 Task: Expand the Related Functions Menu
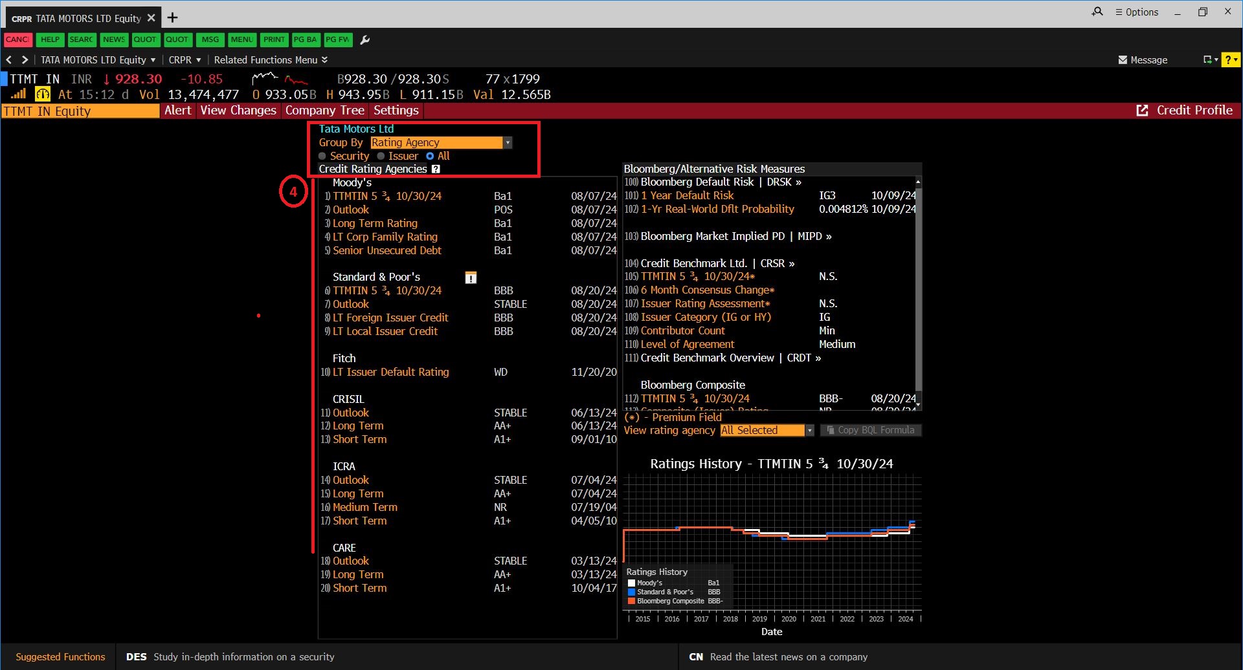point(271,59)
